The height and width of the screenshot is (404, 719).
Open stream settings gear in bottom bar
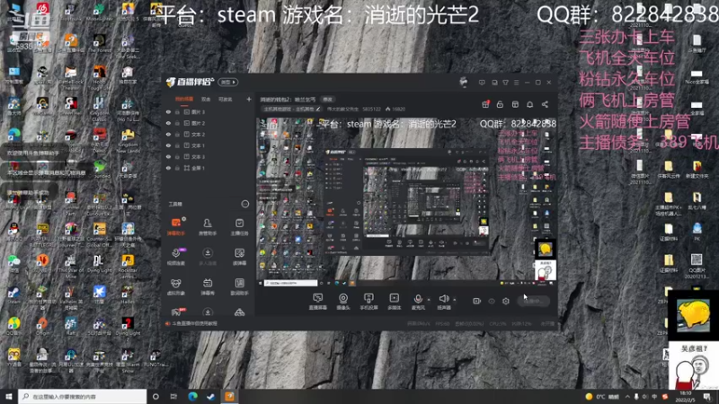click(506, 301)
